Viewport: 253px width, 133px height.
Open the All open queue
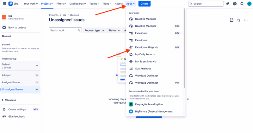(x=21, y=75)
